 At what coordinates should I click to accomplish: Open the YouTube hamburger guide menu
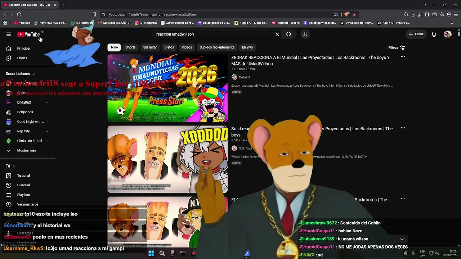(x=9, y=34)
